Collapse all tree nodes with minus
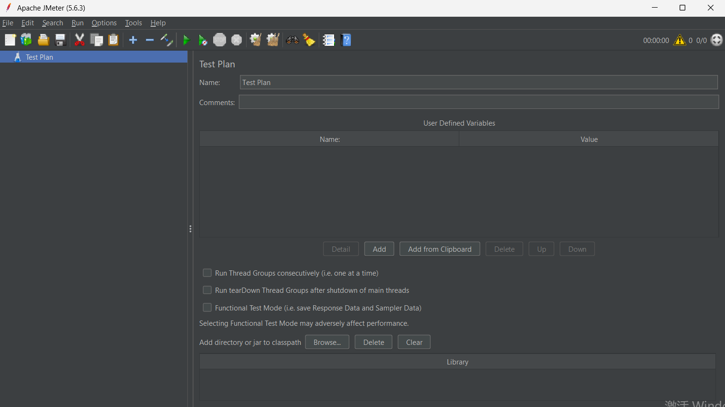Image resolution: width=725 pixels, height=407 pixels. [150, 40]
